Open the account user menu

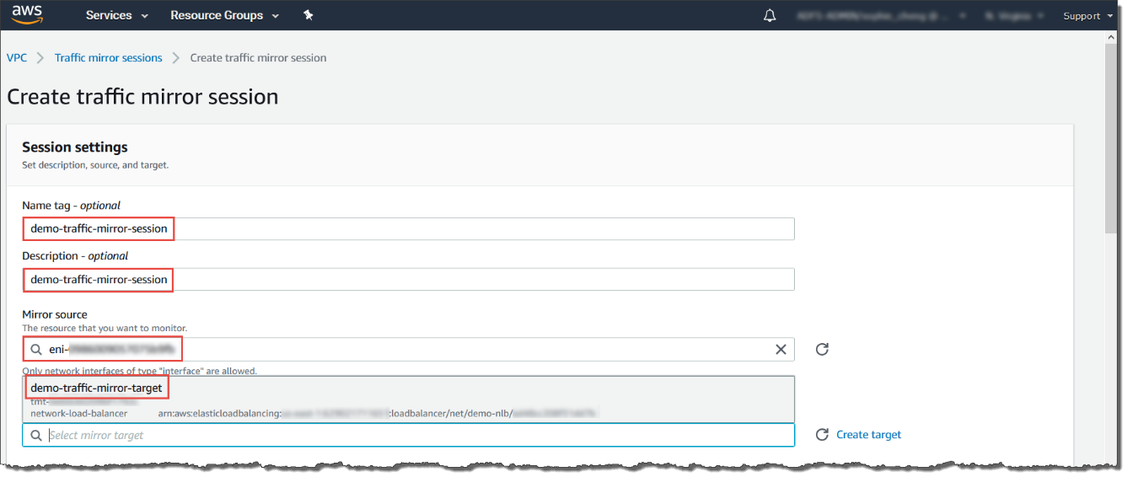877,15
